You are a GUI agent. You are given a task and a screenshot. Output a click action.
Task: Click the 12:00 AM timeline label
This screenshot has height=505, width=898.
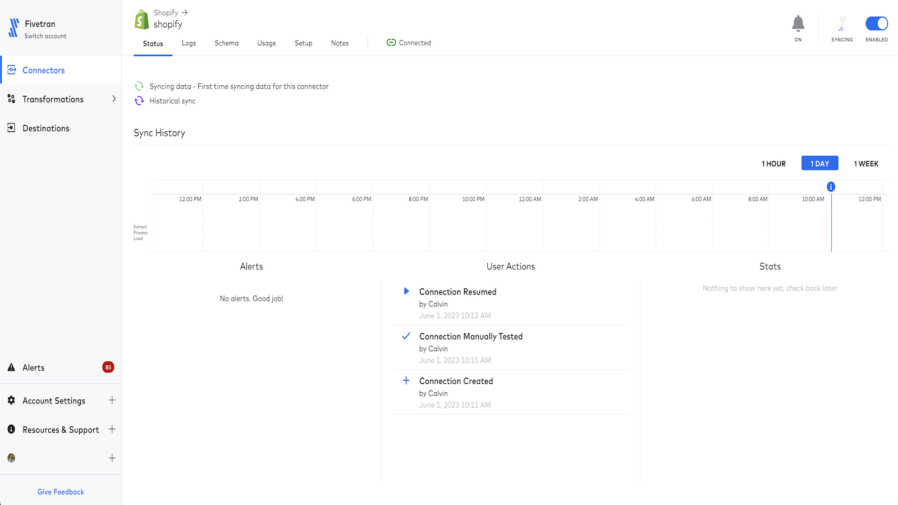point(530,199)
